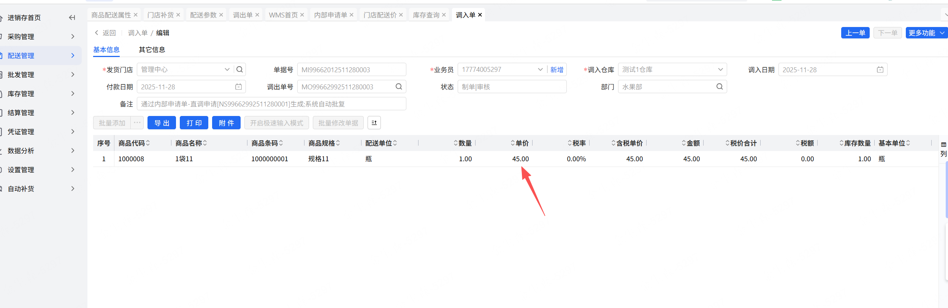
Task: Open the 调入仓库 dropdown
Action: [720, 70]
